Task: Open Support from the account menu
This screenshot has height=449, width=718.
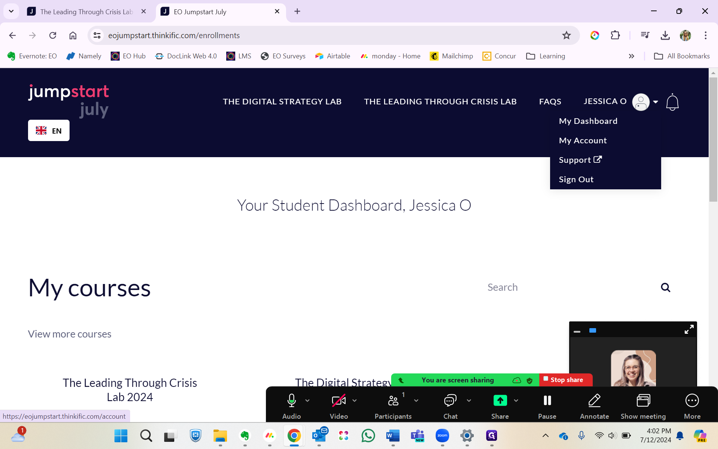Action: coord(580,160)
